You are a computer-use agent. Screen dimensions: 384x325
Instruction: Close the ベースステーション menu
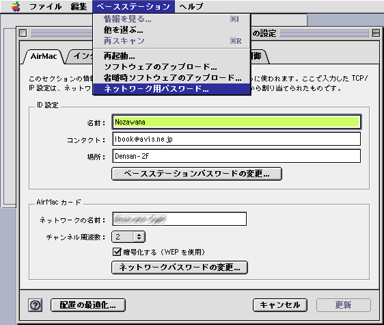coord(133,7)
